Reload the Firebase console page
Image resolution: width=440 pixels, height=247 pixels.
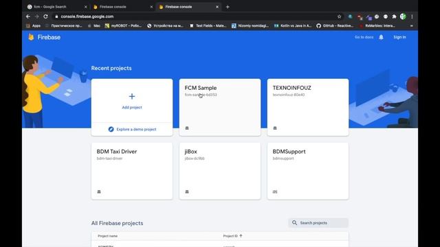coord(46,16)
